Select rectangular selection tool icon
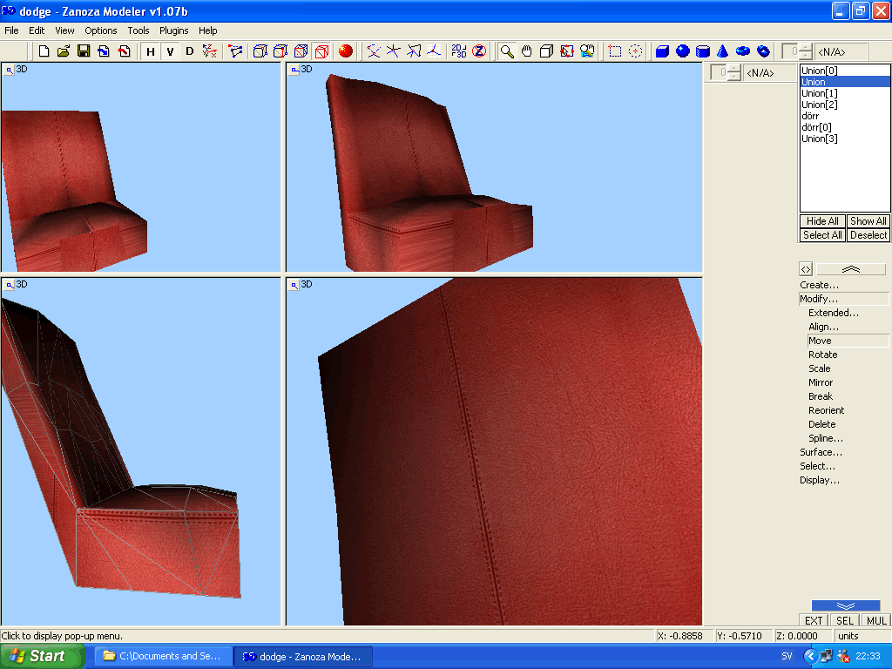The image size is (892, 669). pos(615,51)
